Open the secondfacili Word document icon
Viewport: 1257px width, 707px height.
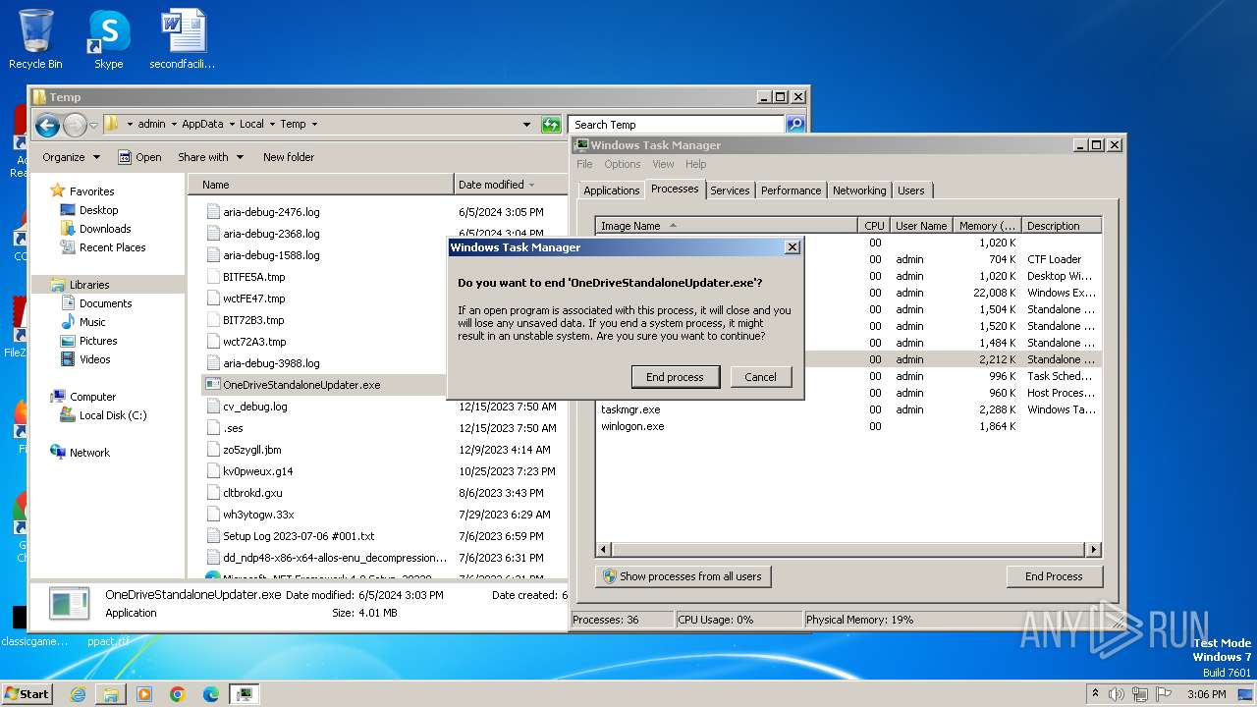point(183,39)
